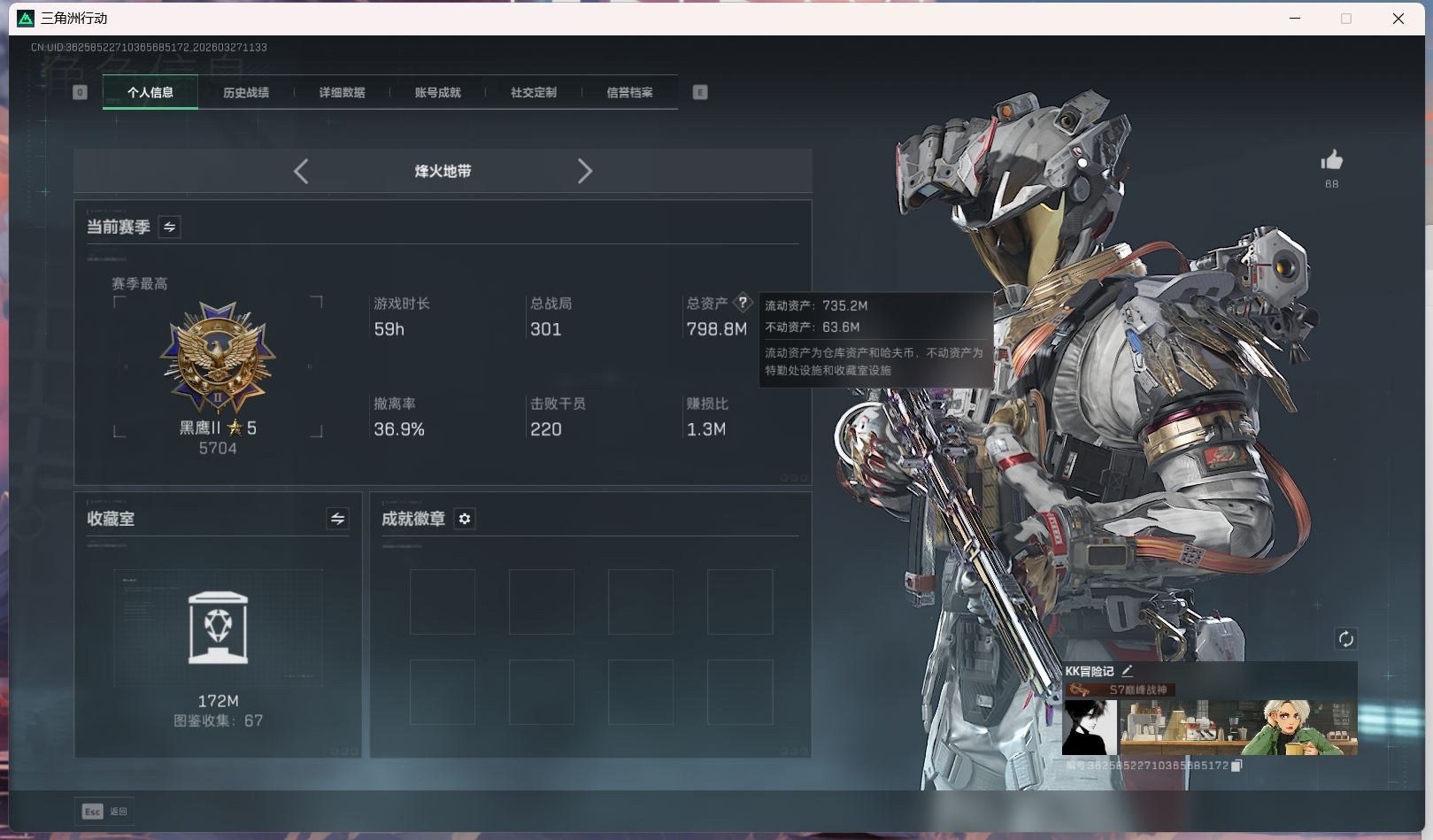Screen dimensions: 1433x840
Task: Click the thumbs-up like icon
Action: tap(1331, 160)
